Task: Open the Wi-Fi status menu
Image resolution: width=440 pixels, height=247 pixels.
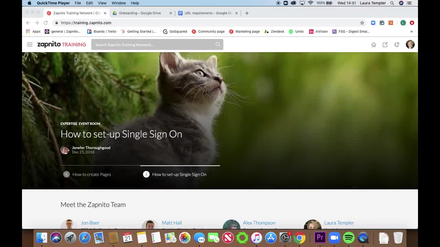Action: (x=311, y=3)
